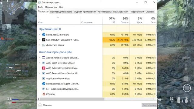Select the Application Frame Host icon

[44, 78]
